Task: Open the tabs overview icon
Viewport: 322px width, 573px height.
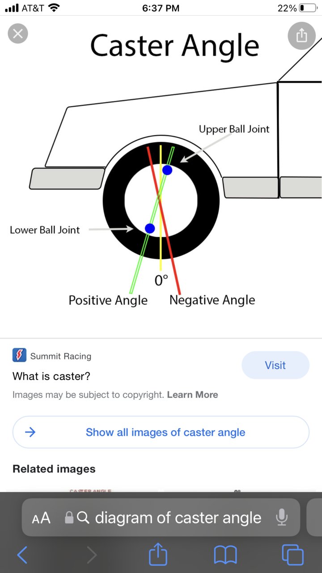Action: pos(293,556)
